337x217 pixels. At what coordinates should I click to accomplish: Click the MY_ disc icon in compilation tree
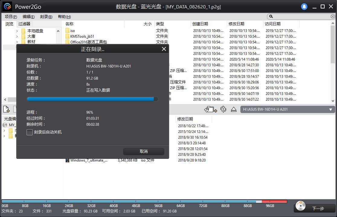coord(5,125)
